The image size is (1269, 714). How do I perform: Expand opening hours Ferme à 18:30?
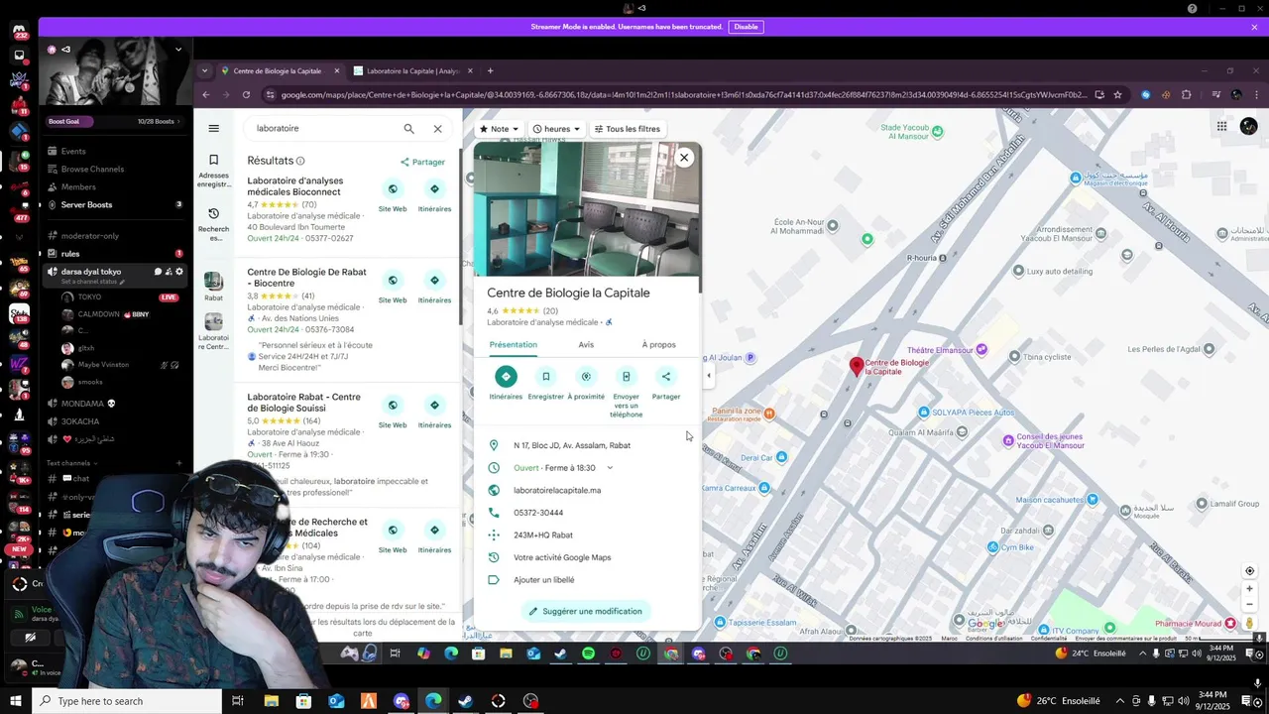(610, 468)
